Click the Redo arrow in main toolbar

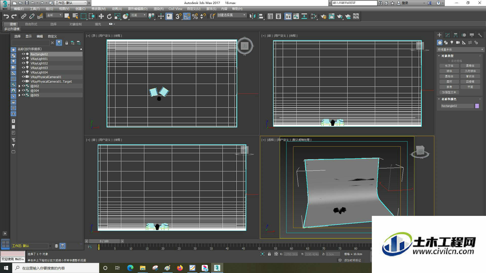pos(14,16)
